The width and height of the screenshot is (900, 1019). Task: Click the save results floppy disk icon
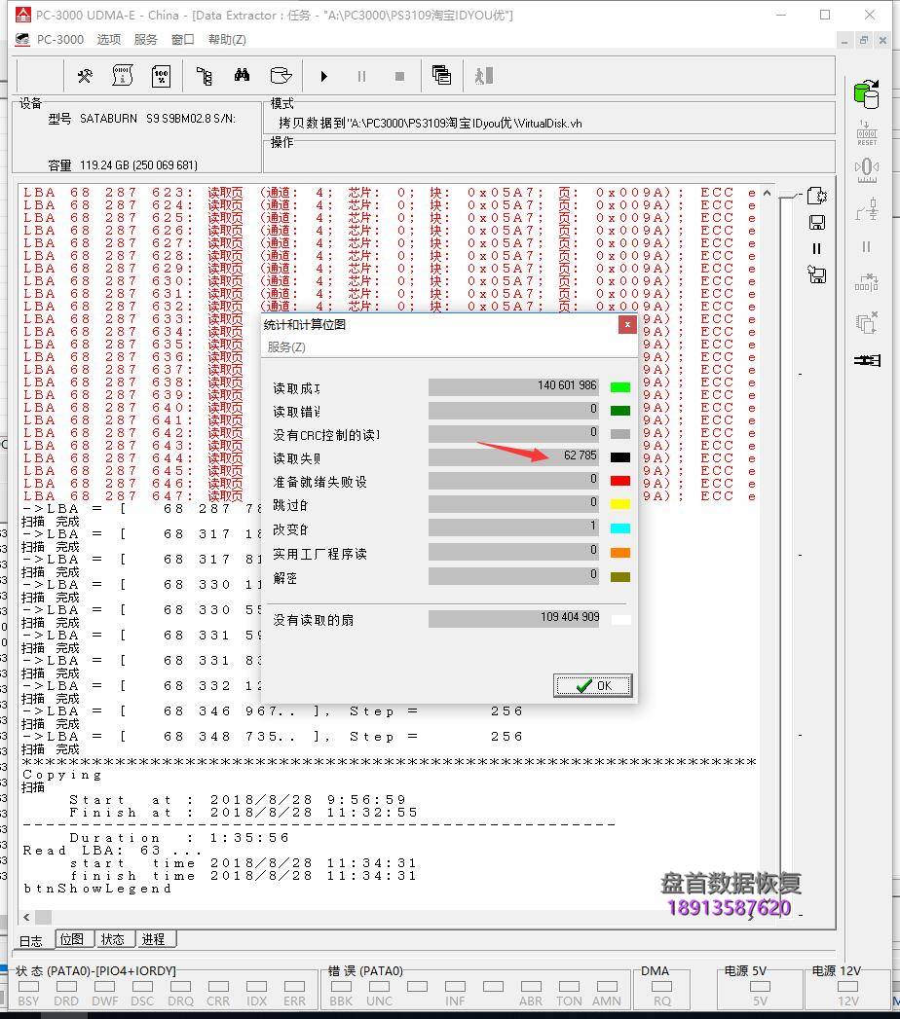click(816, 222)
